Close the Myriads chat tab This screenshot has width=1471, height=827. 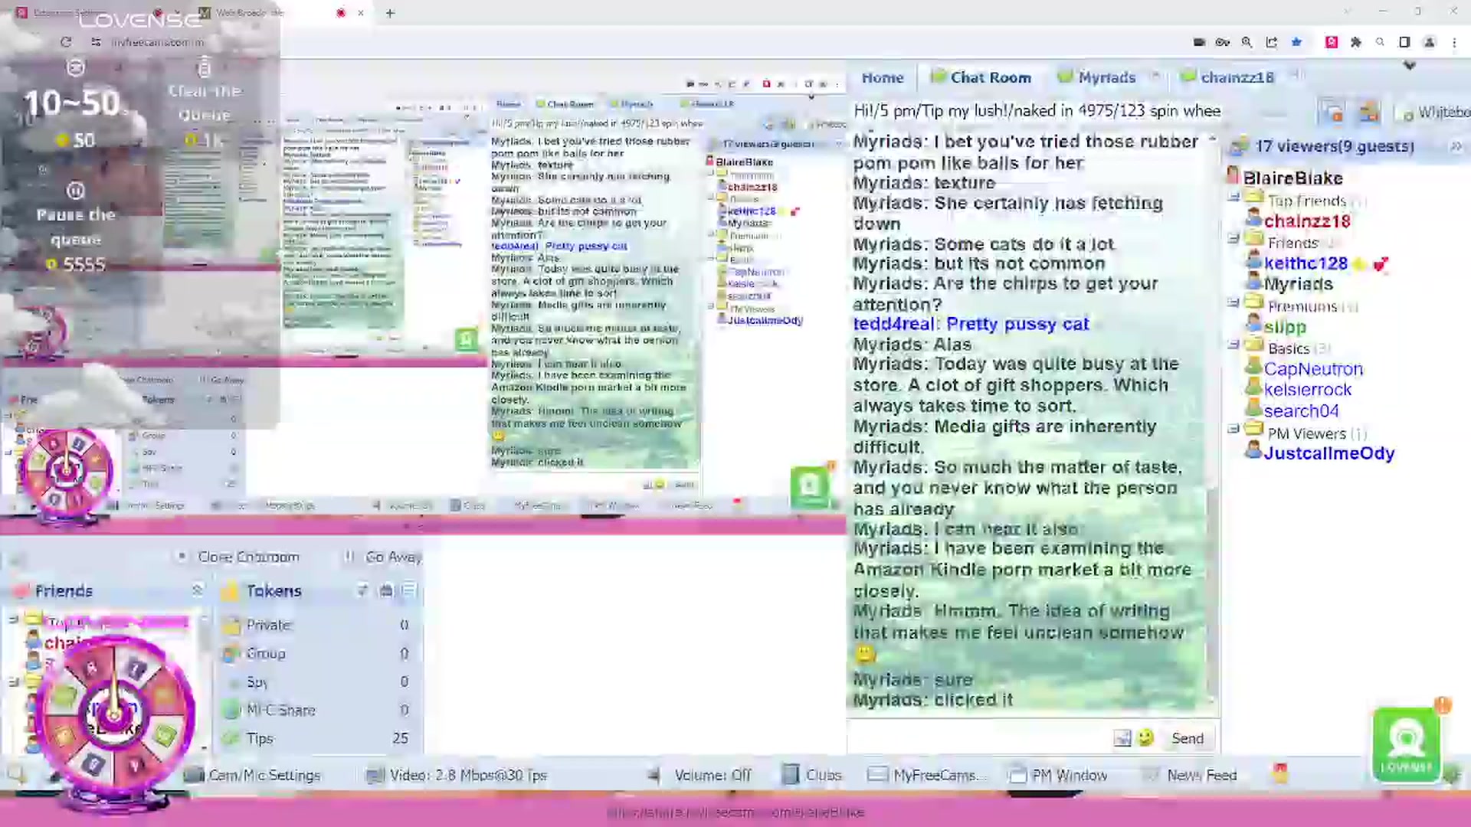click(x=1155, y=75)
